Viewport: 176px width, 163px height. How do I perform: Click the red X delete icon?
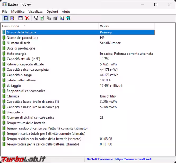point(27,18)
